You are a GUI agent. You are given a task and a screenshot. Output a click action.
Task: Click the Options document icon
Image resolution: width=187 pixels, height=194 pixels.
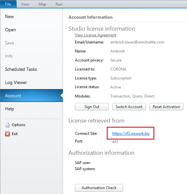(7, 125)
